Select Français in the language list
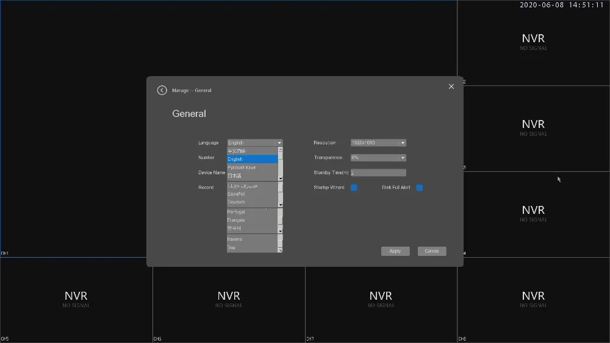Screen dimensions: 610x343 click(253, 220)
